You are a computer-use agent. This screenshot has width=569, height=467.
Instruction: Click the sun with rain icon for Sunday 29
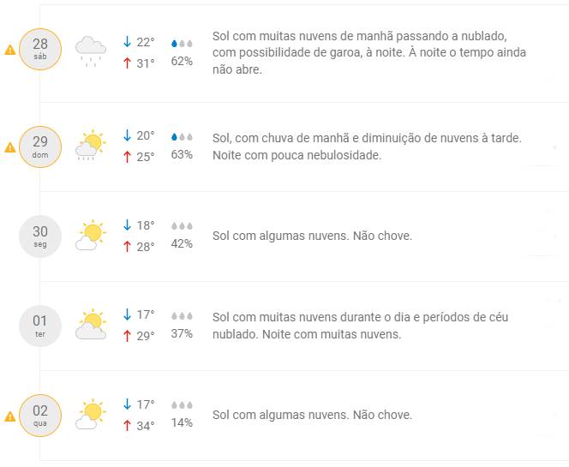pyautogui.click(x=91, y=146)
